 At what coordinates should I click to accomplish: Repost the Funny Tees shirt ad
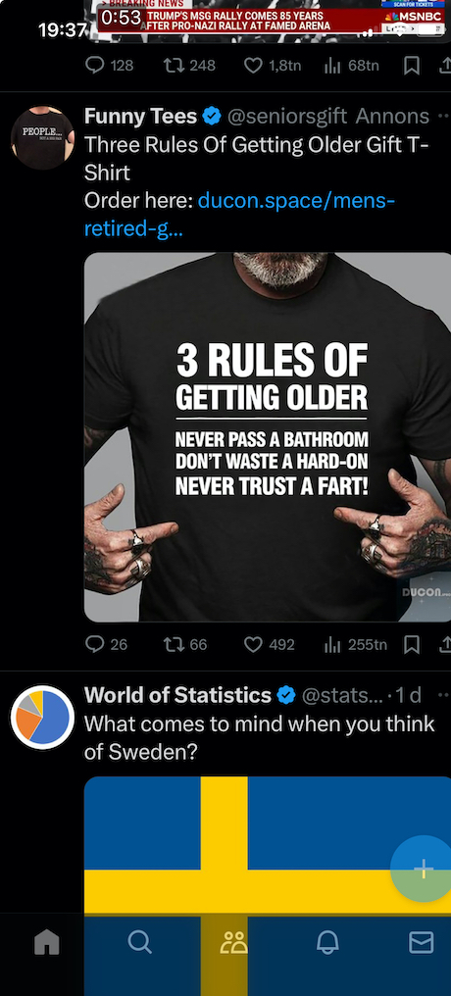click(185, 645)
